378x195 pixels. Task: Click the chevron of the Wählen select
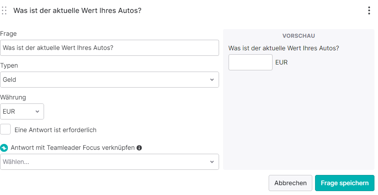(x=212, y=162)
